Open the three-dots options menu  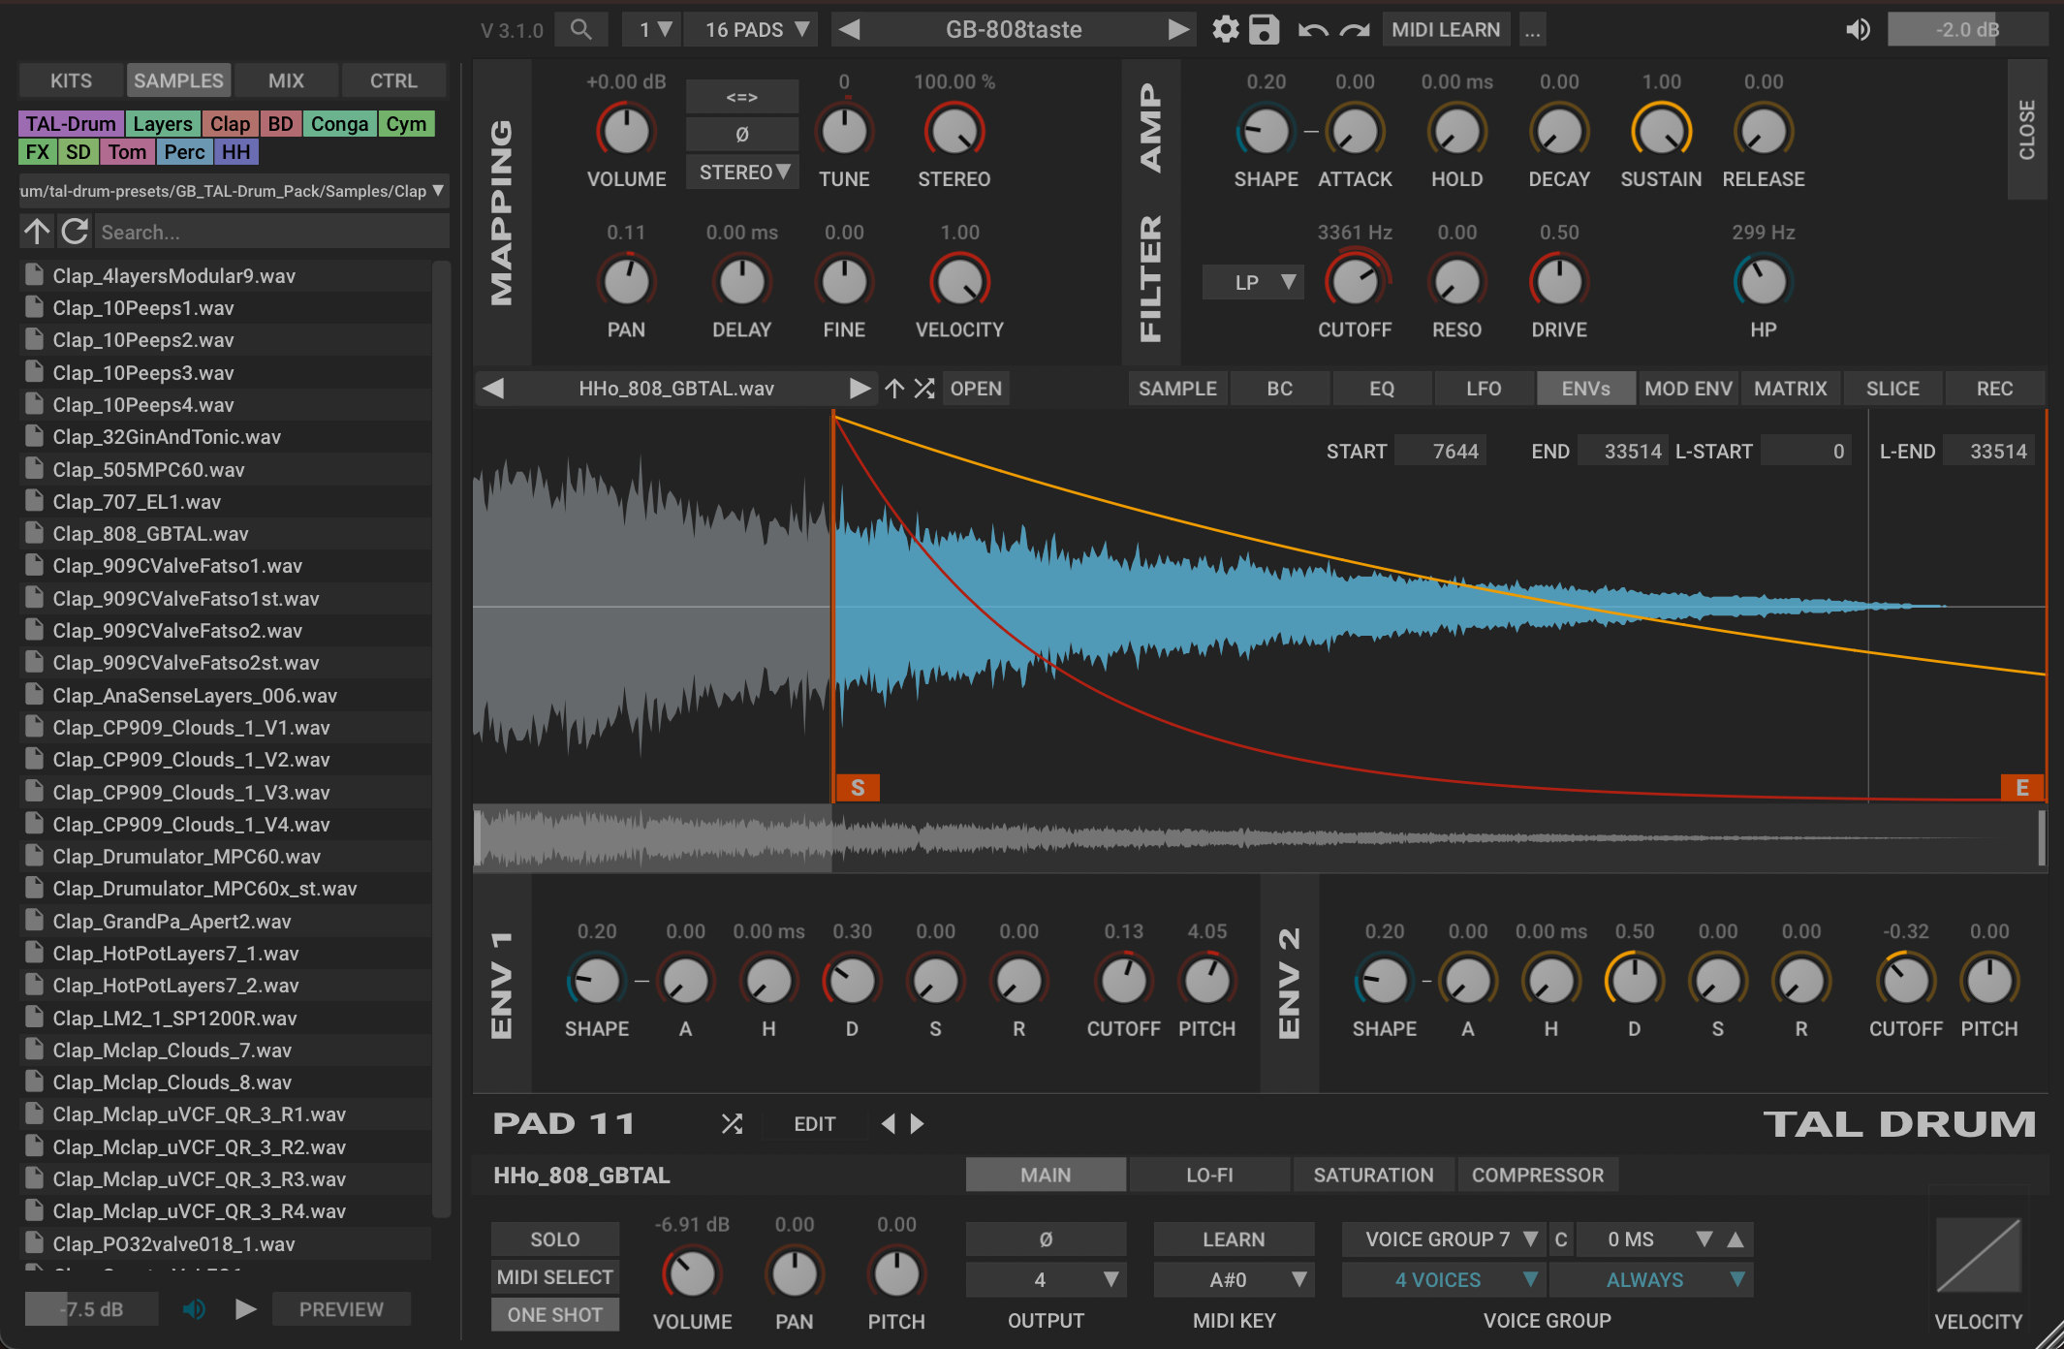(x=1532, y=30)
